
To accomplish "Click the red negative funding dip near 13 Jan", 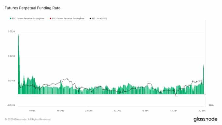I will pos(176,95).
